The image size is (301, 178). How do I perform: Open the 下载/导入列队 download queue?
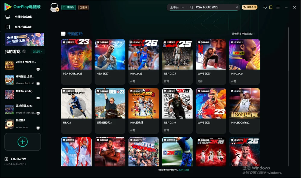coord(16,159)
